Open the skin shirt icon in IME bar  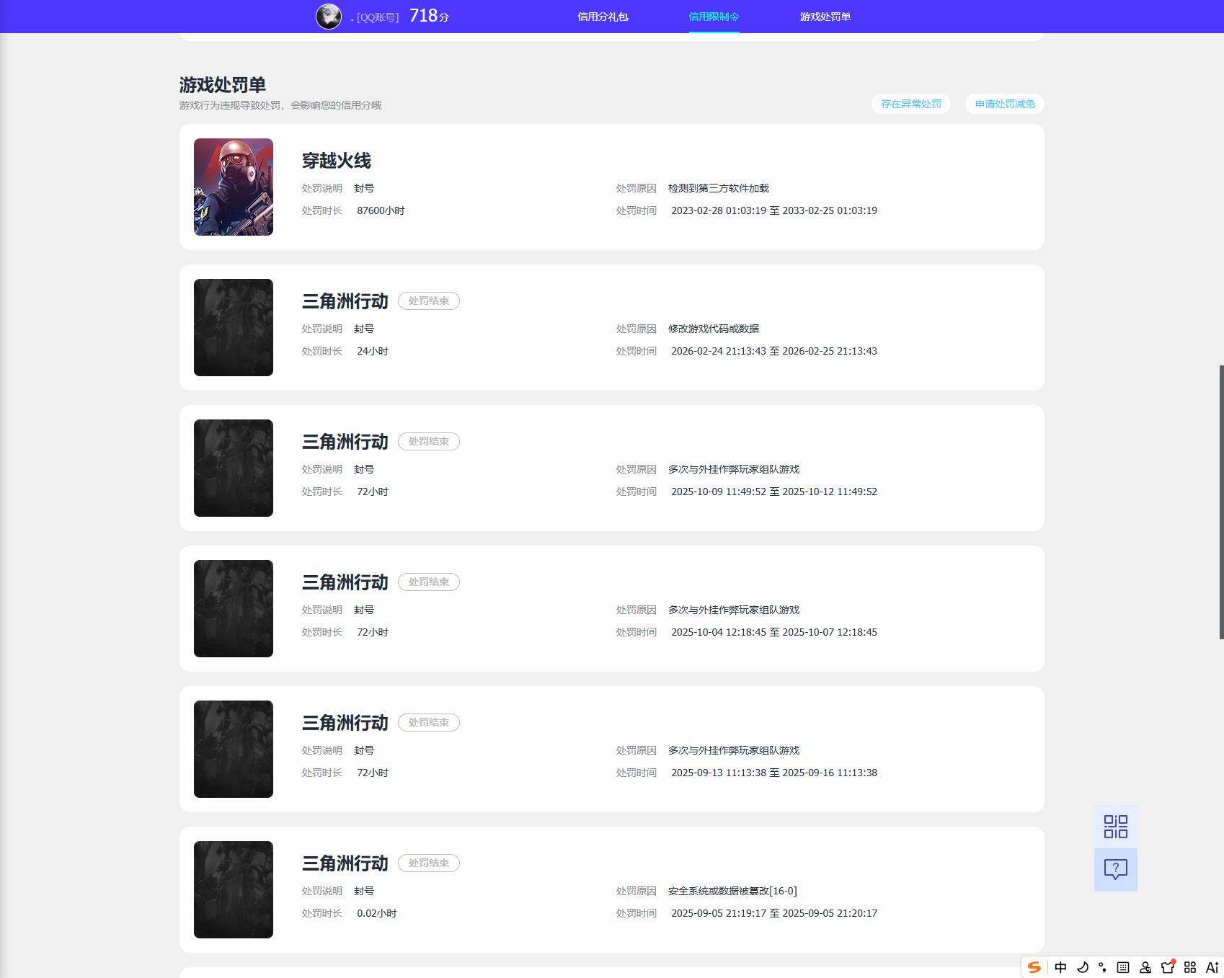[x=1168, y=967]
